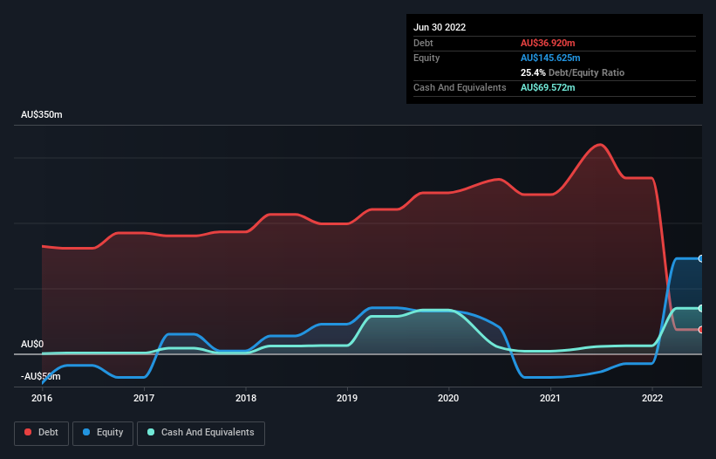Click the AU$69.572m cash value
716x459 pixels.
548,87
